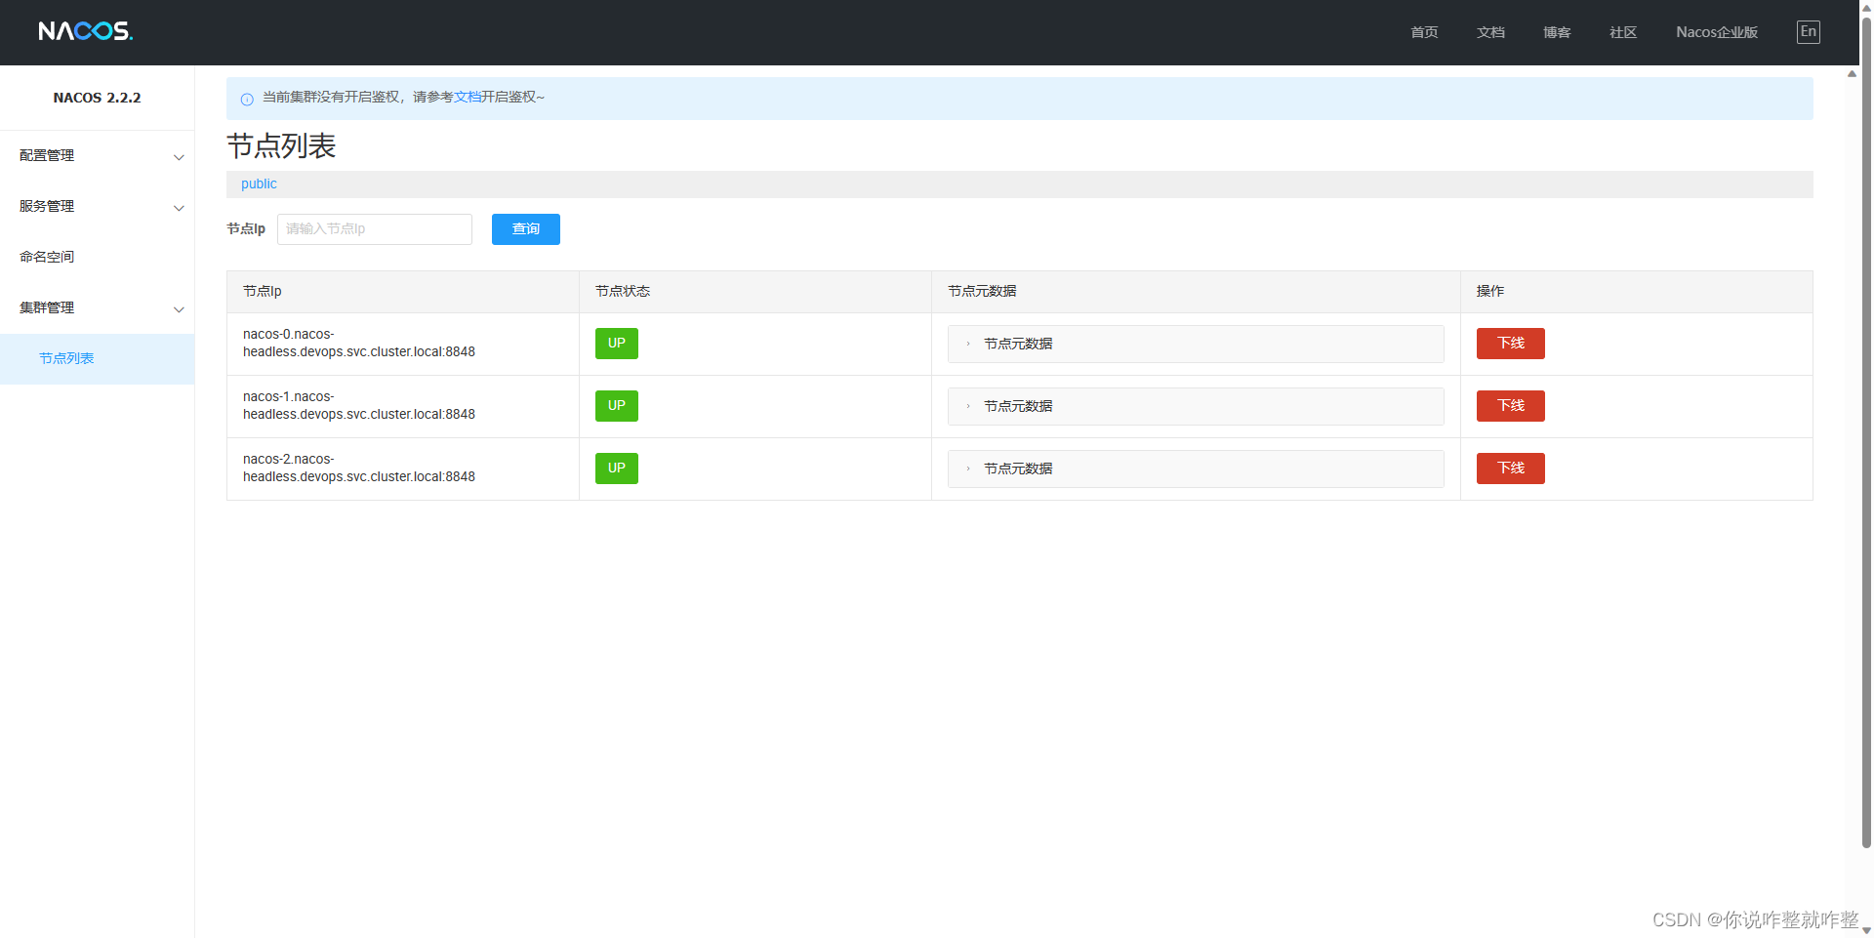Expand 节点元数据 for nacos-0 row
Image resolution: width=1874 pixels, height=938 pixels.
[x=1196, y=344]
